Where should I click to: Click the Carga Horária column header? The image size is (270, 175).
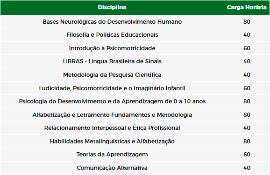[247, 7]
